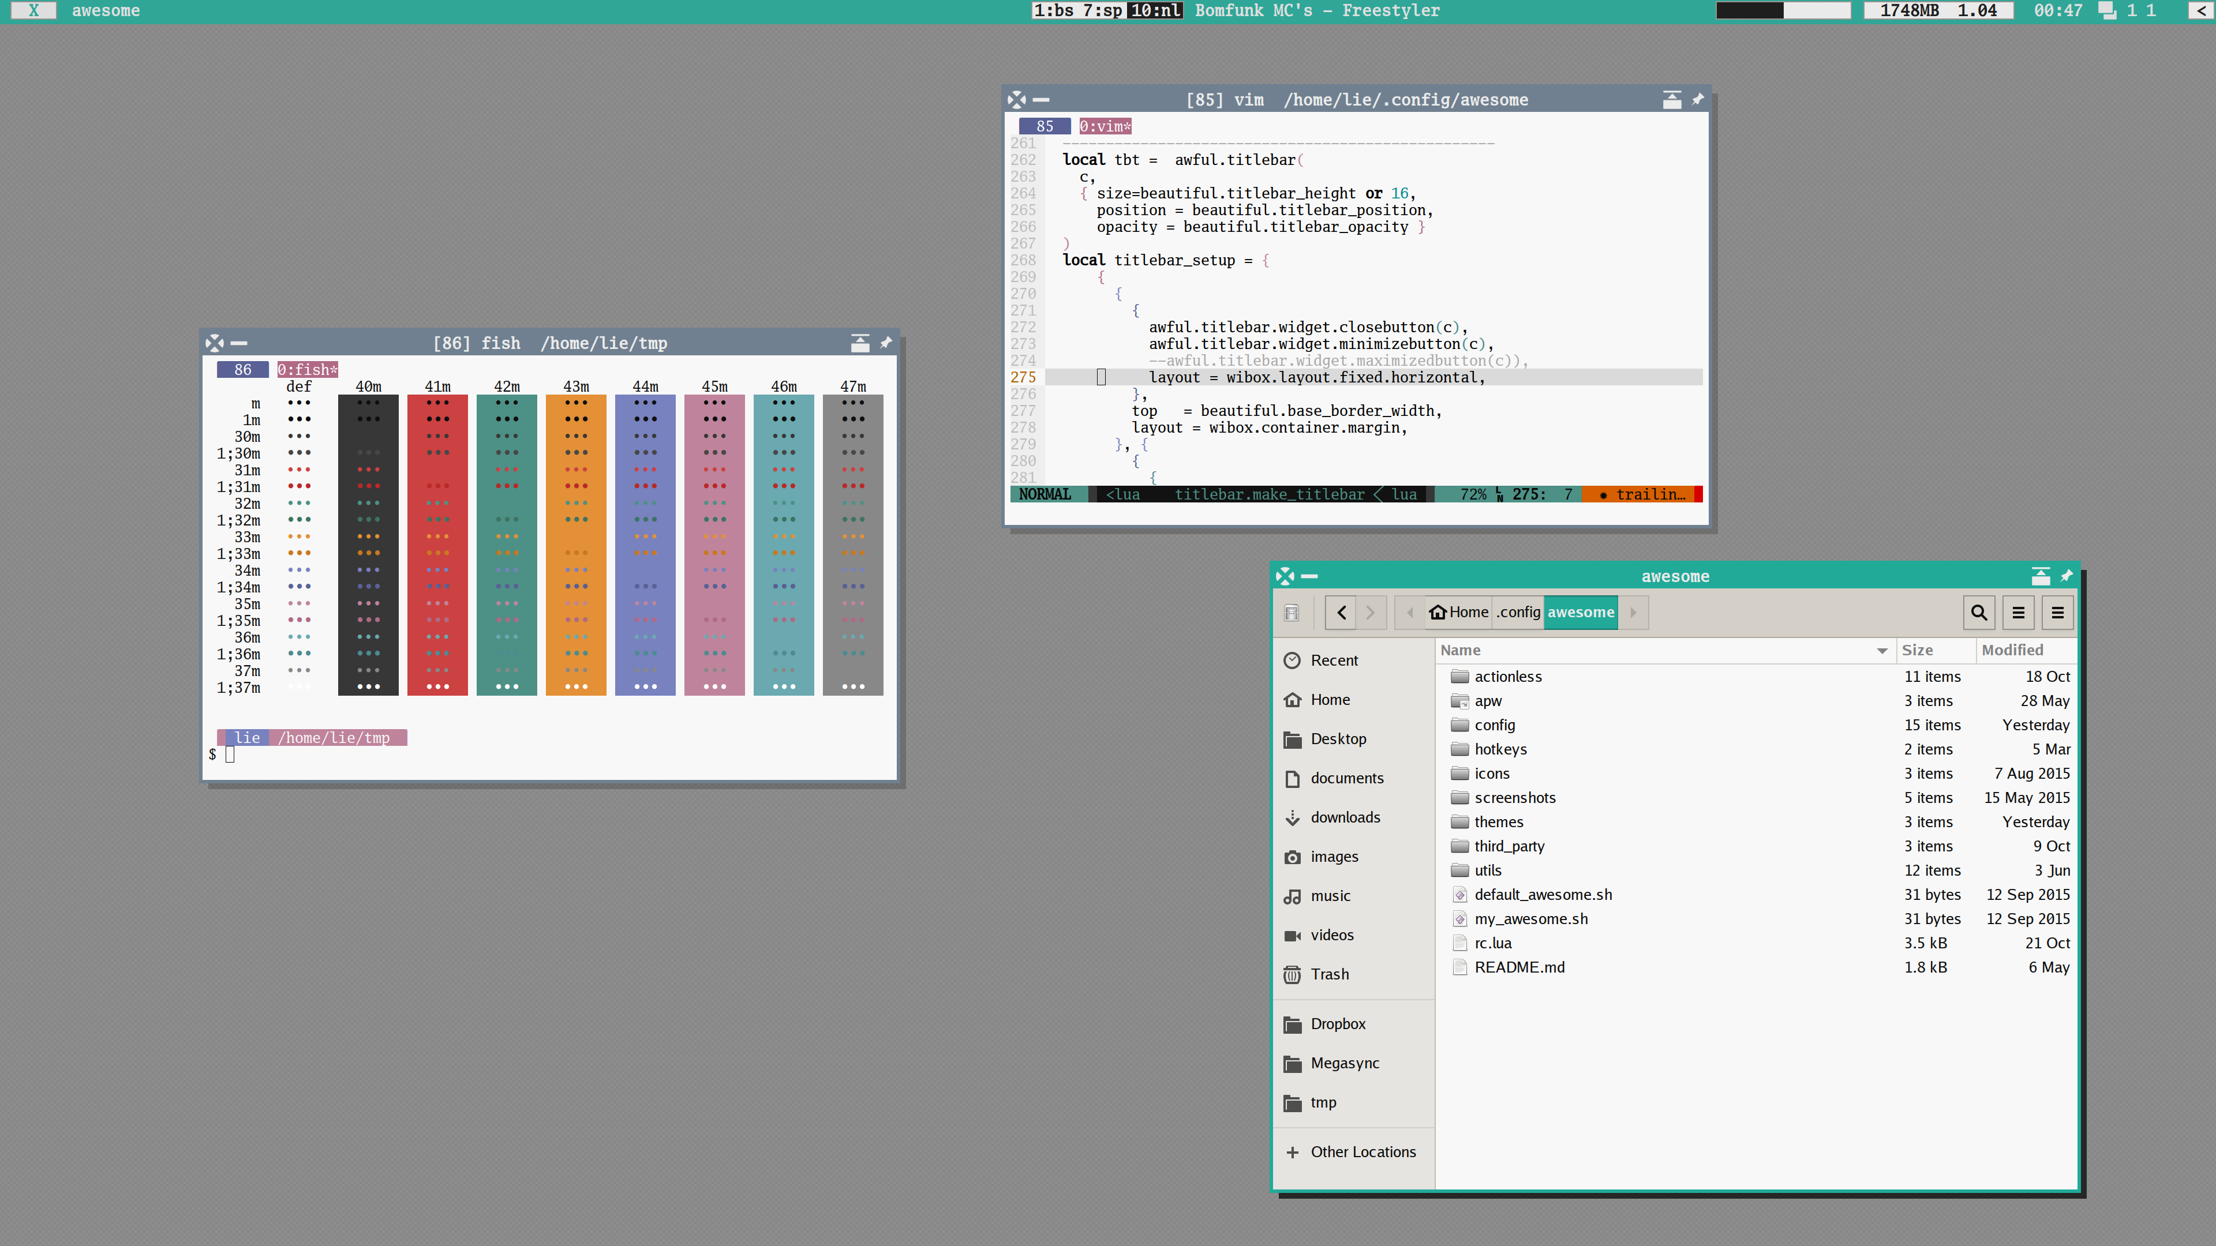Screen dimensions: 2216x1246
Task: Open the images location in sidebar
Action: tap(1334, 857)
